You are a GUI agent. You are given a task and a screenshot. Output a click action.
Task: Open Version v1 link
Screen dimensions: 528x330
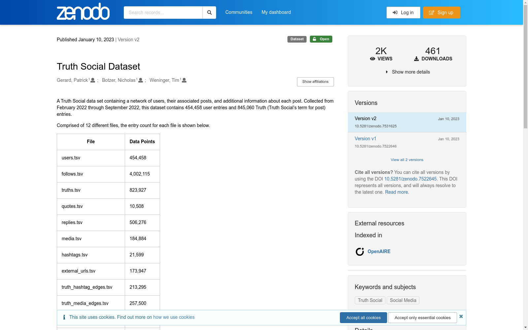(x=365, y=139)
